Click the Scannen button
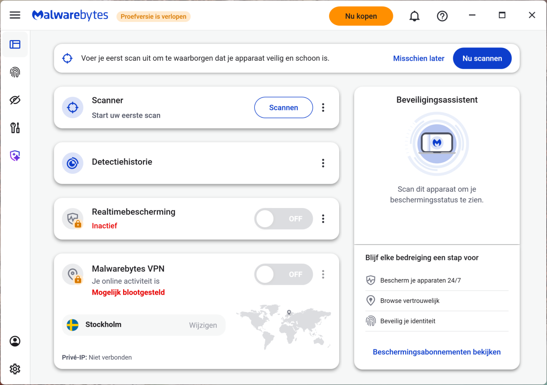 point(284,108)
